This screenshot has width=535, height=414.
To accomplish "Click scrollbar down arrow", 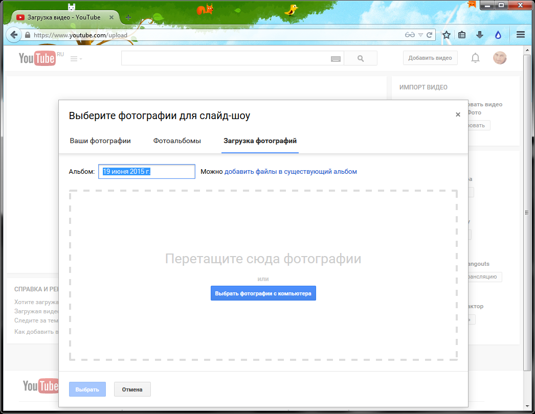I will tap(527, 406).
